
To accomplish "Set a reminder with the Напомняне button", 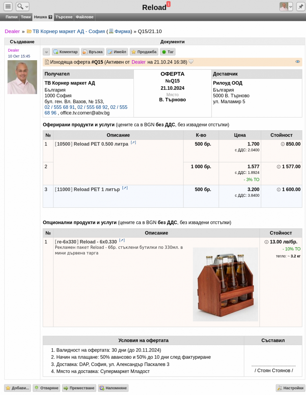I will coord(113,388).
